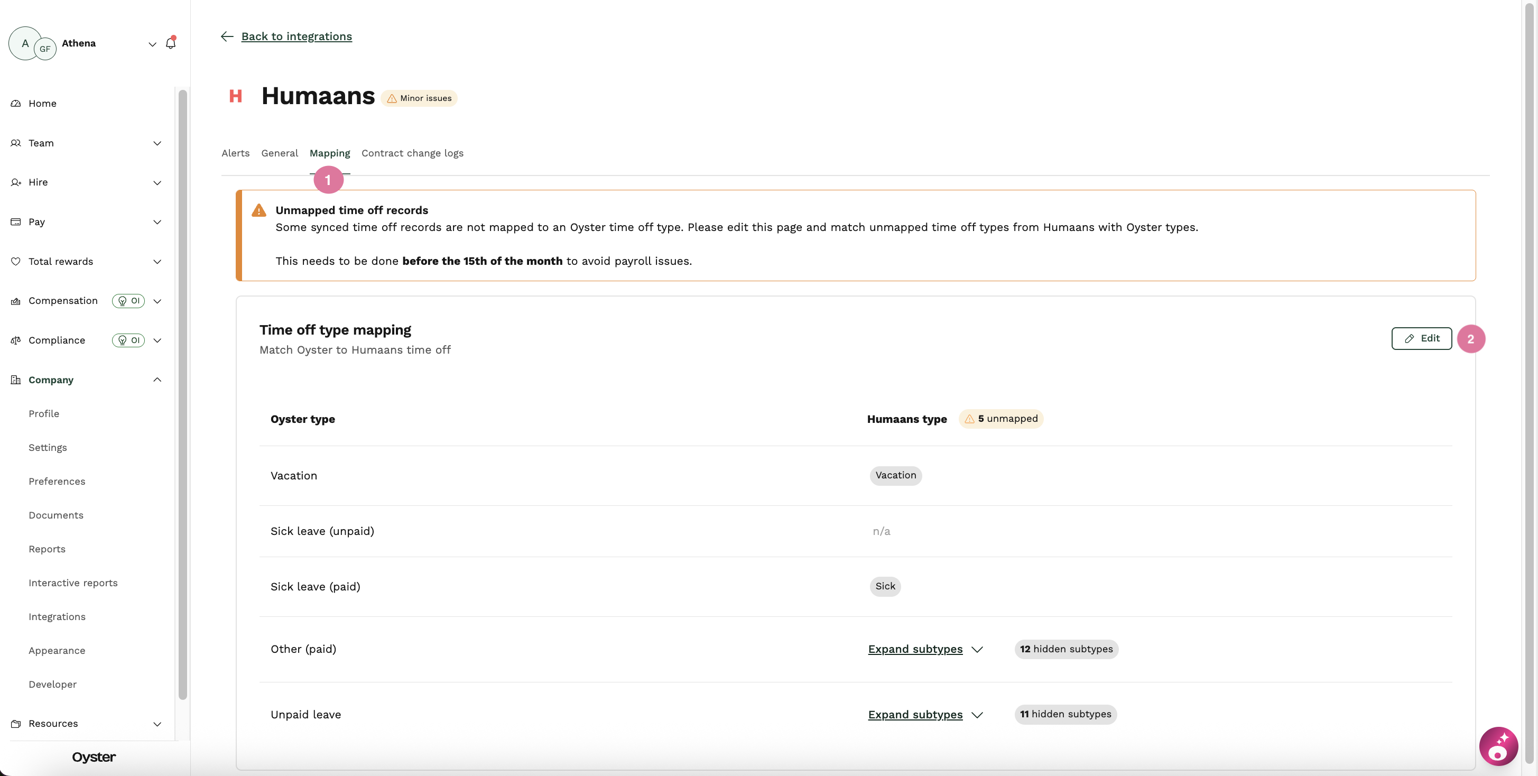Viewport: 1538px width, 776px height.
Task: Expand the Compliance chevron
Action: pyautogui.click(x=157, y=340)
